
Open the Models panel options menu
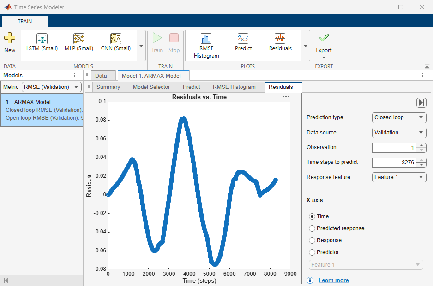(x=75, y=75)
